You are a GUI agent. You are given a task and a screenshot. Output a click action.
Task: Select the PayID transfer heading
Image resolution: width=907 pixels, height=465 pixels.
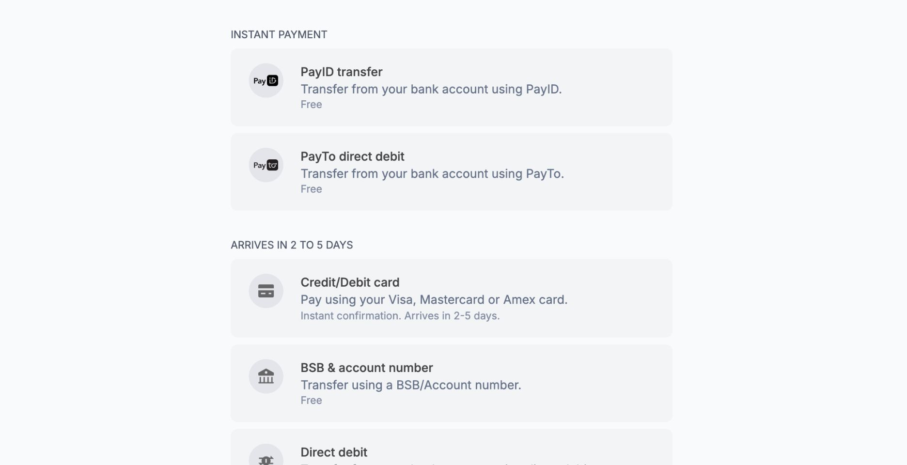point(341,72)
